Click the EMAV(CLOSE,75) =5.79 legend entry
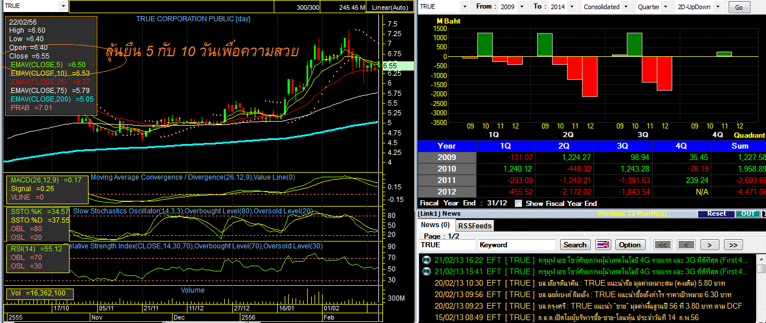Viewport: 766px width, 323px height. point(49,91)
